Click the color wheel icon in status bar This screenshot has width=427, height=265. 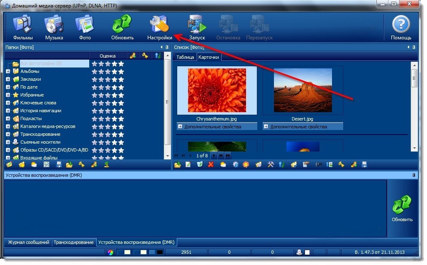pos(110,253)
